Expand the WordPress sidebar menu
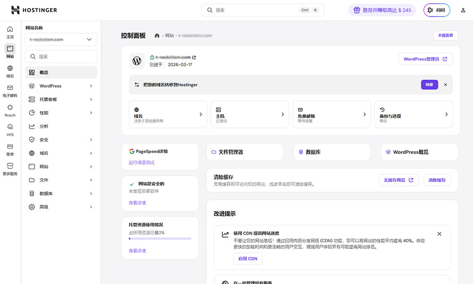The image size is (473, 284). click(61, 86)
